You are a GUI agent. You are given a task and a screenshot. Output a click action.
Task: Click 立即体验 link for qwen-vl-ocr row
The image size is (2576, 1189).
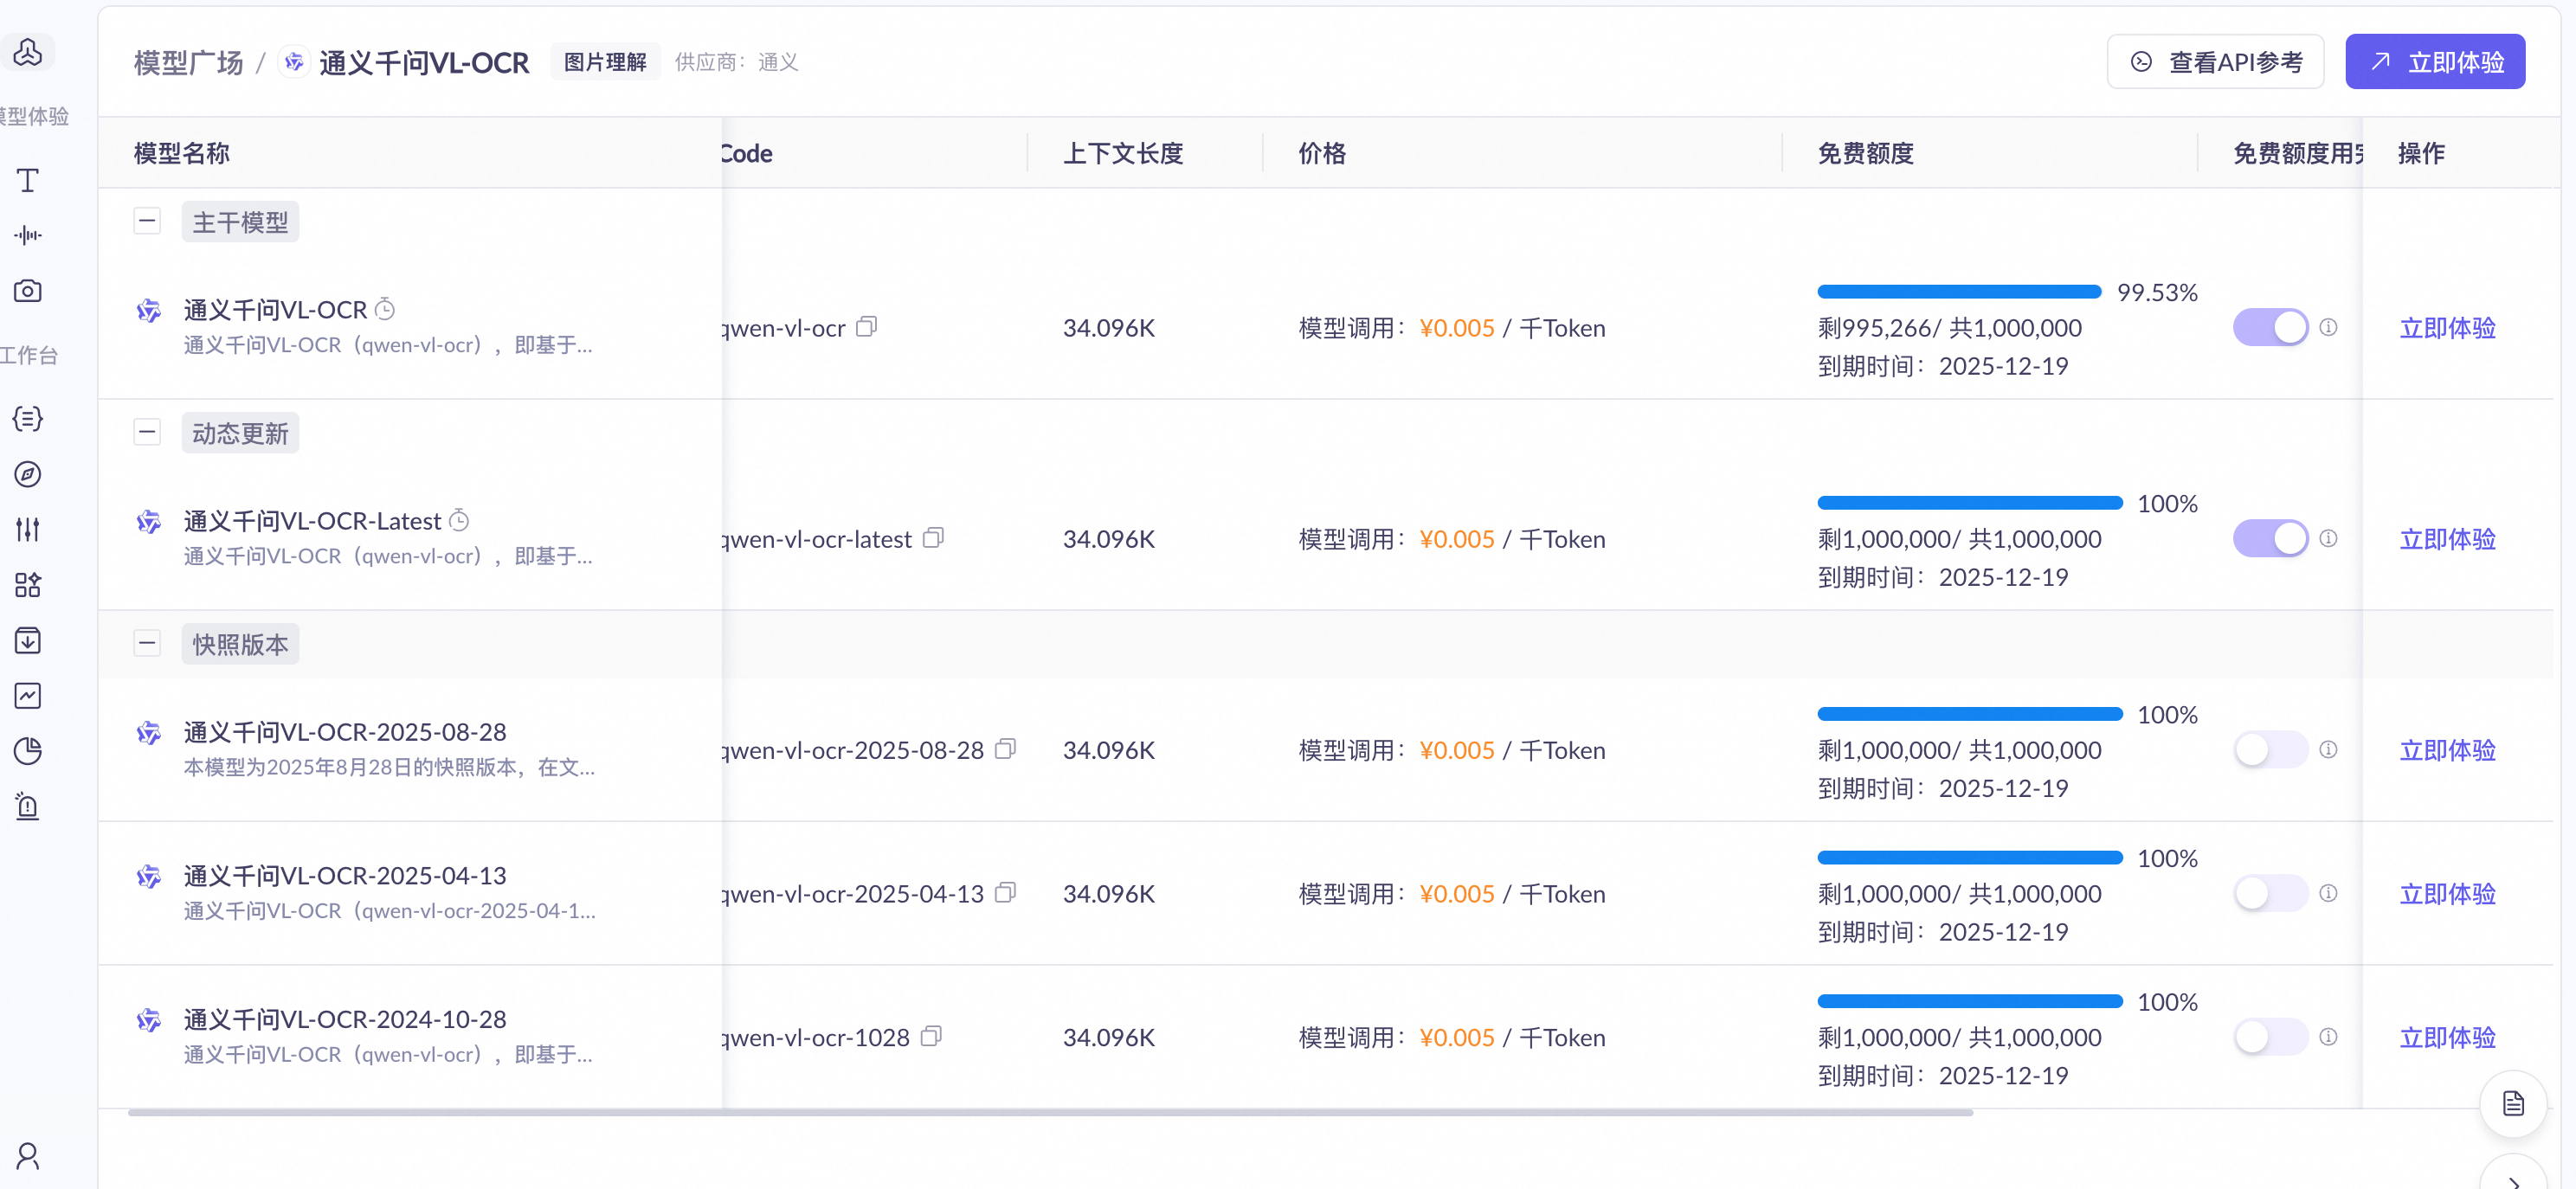click(x=2447, y=328)
